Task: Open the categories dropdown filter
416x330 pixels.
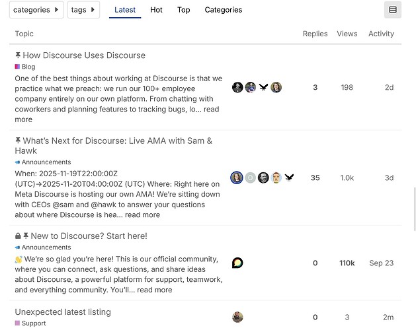Action: click(x=36, y=10)
